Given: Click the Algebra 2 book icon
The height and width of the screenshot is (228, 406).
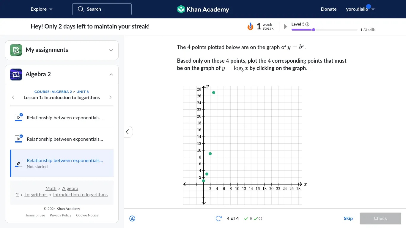Looking at the screenshot, I should (16, 74).
